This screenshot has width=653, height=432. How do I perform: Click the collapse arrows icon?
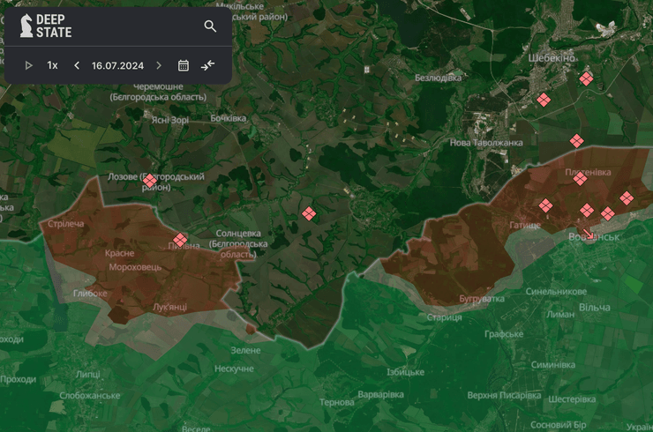(x=207, y=65)
